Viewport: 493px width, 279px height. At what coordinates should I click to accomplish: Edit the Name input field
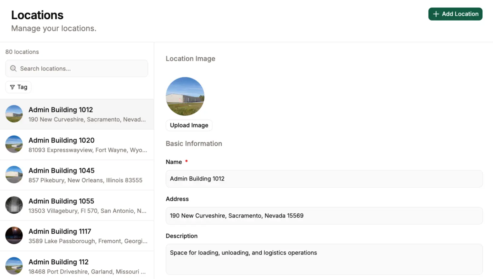click(x=324, y=179)
